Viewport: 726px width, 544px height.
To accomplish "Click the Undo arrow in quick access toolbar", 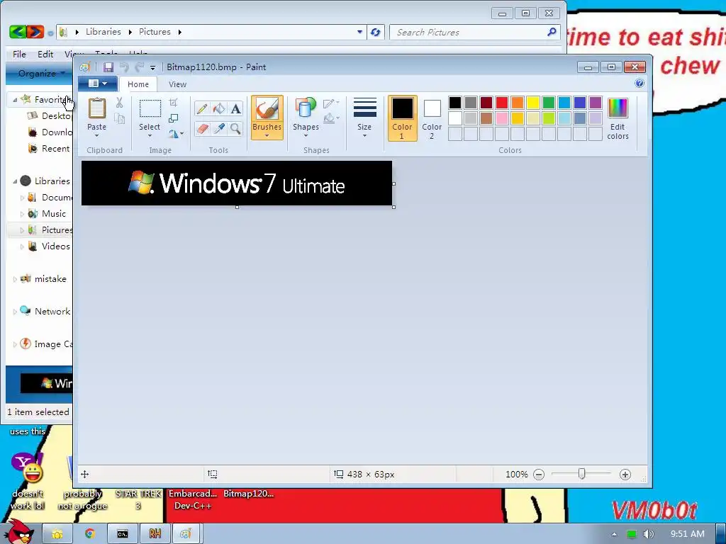I will point(124,67).
